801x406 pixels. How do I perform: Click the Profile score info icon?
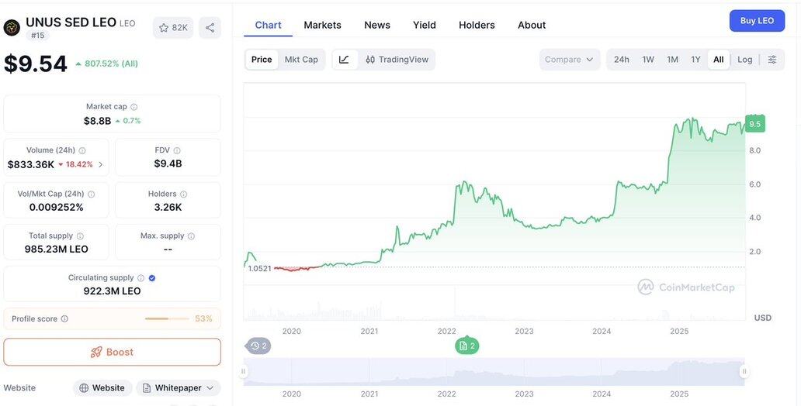64,319
